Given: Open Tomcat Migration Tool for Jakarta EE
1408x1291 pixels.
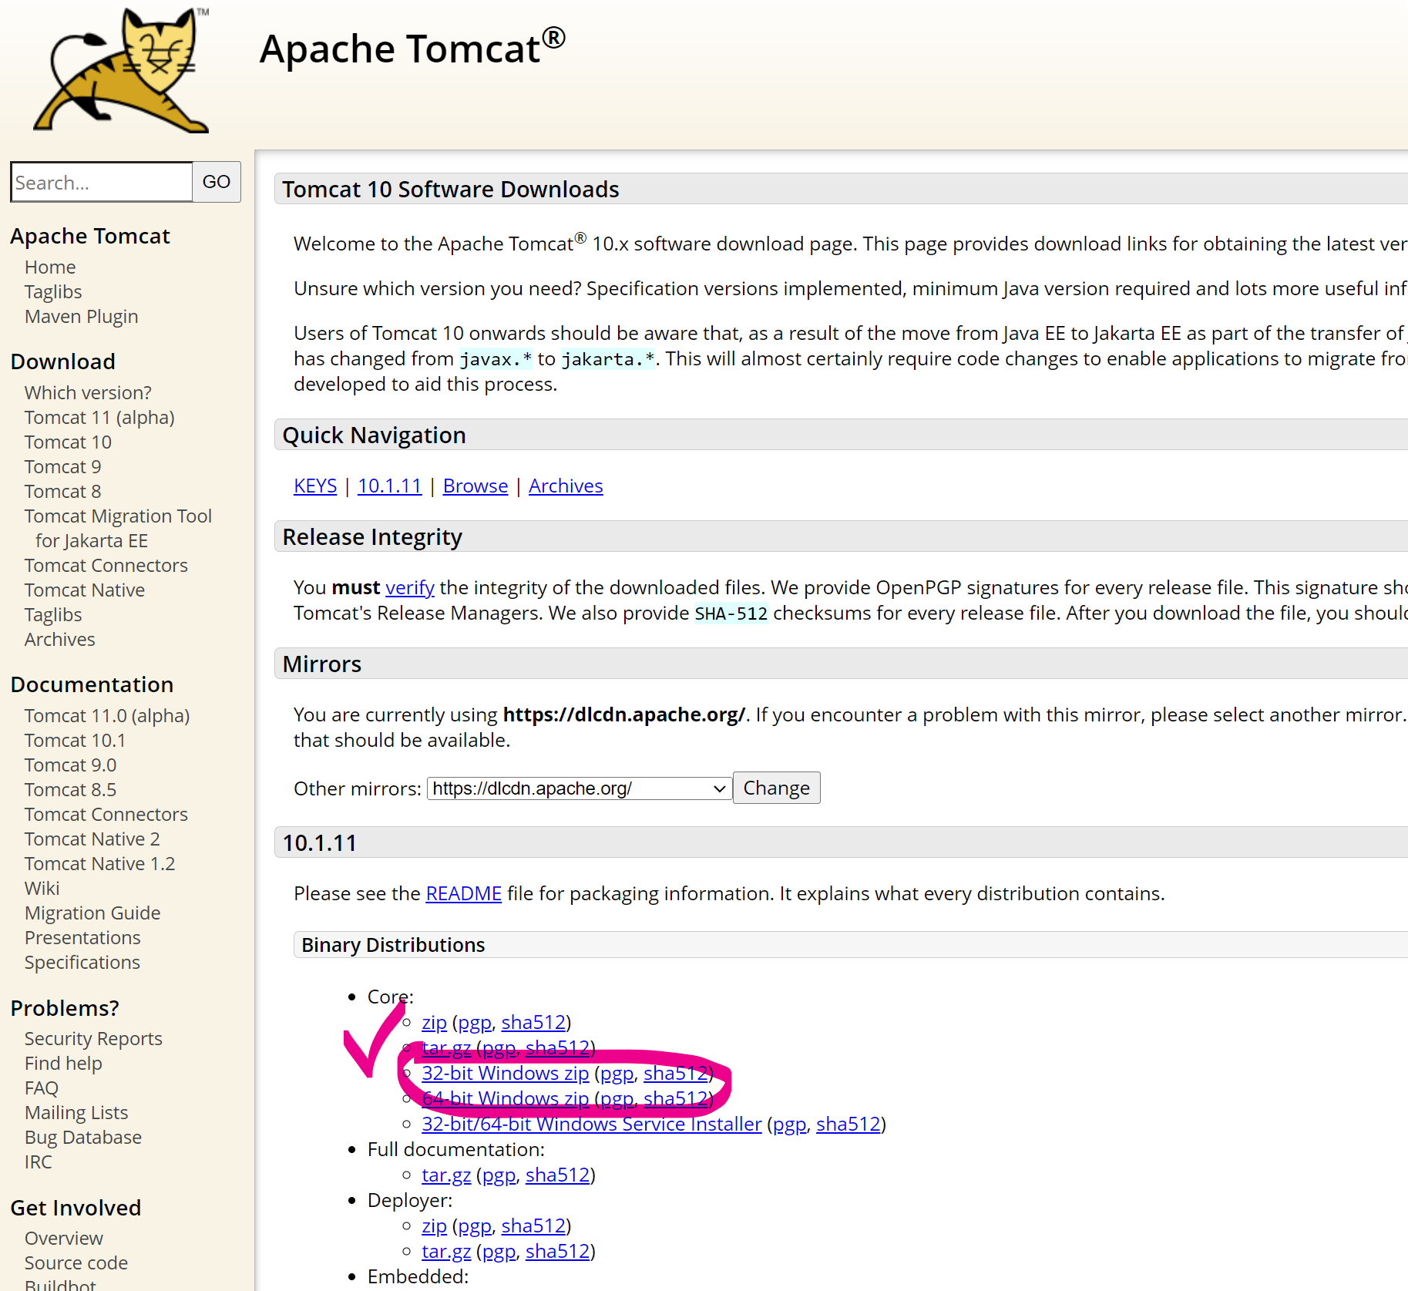Looking at the screenshot, I should [x=118, y=528].
